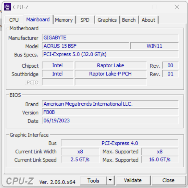Click the Bus Specs. label
Image resolution: width=188 pixels, height=188 pixels.
tap(26, 55)
